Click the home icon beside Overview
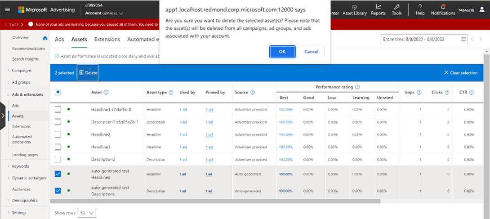490x219 pixels. 45,38
